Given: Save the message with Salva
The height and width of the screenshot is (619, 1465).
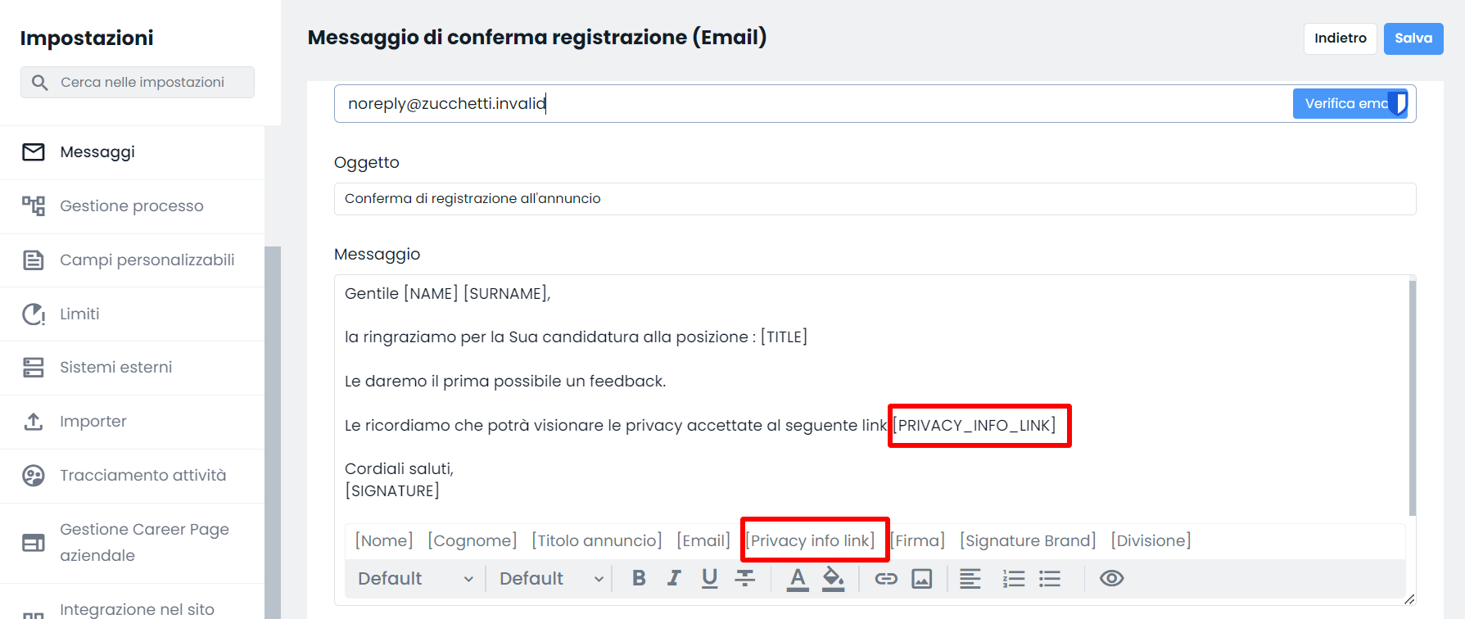Looking at the screenshot, I should pos(1413,38).
